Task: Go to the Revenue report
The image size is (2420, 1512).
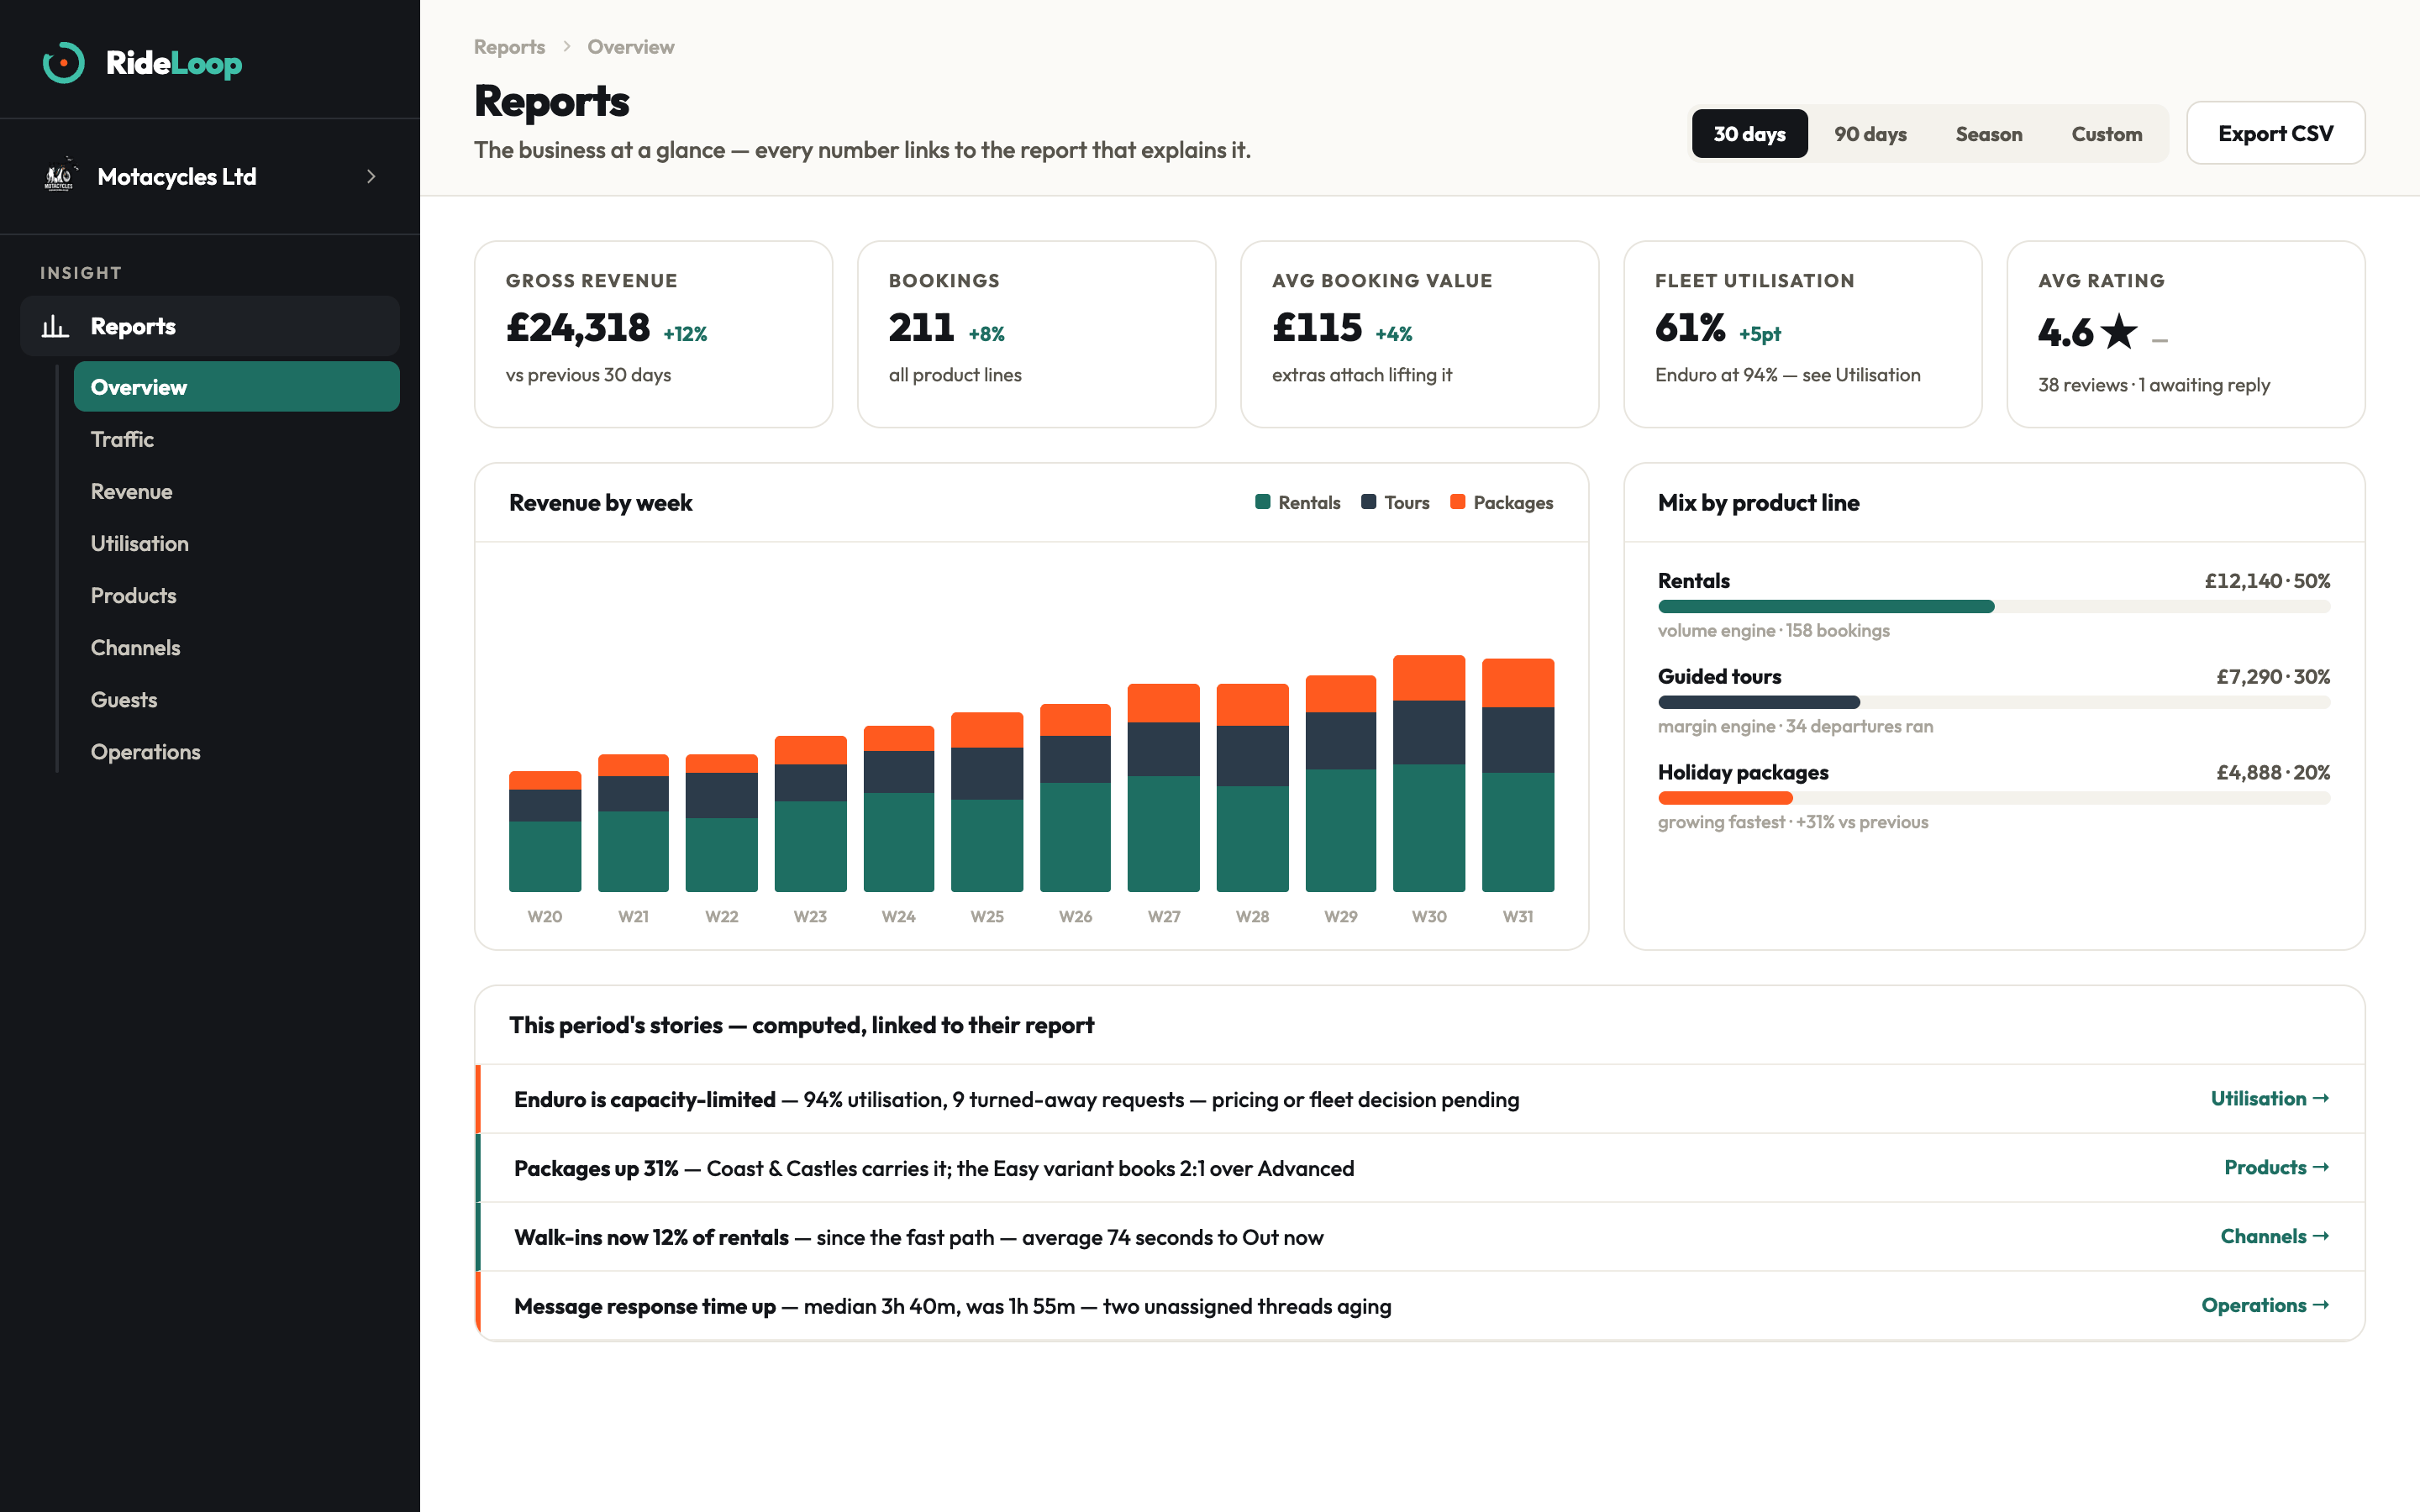Action: [237, 491]
